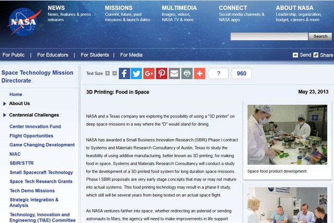Go to For Media section
Viewport: 334px width, 223px height.
[x=131, y=55]
